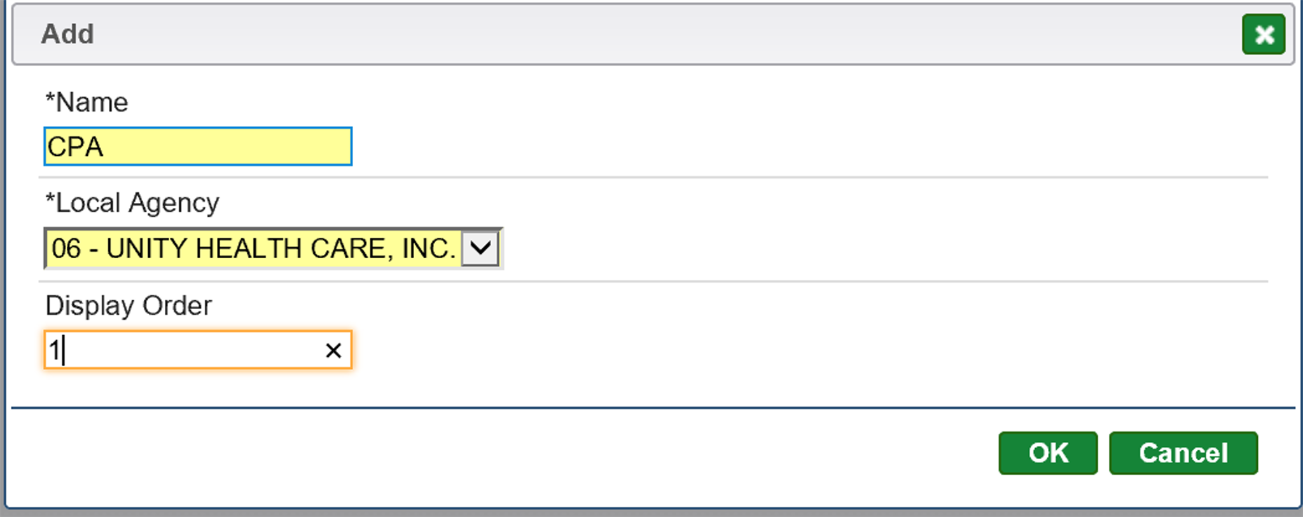Screen dimensions: 1303x517
Task: Click the empty area of the Add title bar
Action: tap(636, 34)
